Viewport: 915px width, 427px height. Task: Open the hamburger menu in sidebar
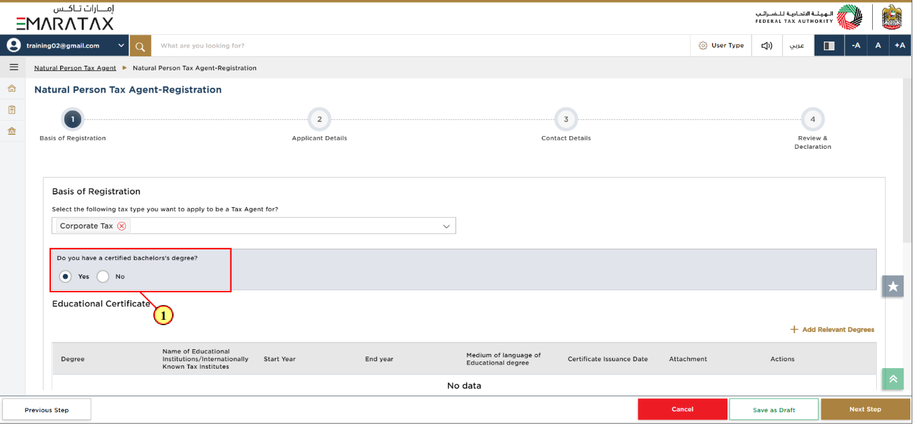coord(13,67)
